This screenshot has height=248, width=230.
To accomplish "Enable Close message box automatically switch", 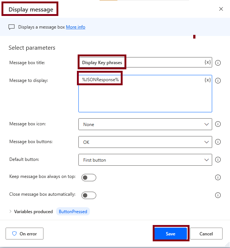I will pyautogui.click(x=89, y=195).
